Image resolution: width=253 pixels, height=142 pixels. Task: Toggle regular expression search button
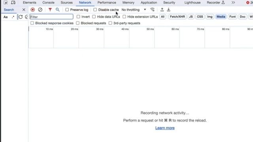pyautogui.click(x=13, y=17)
